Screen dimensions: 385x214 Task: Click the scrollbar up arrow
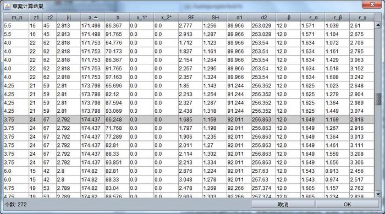tap(378, 25)
